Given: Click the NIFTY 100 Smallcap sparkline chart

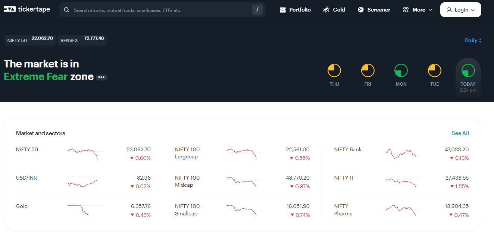Looking at the screenshot, I should tap(244, 210).
